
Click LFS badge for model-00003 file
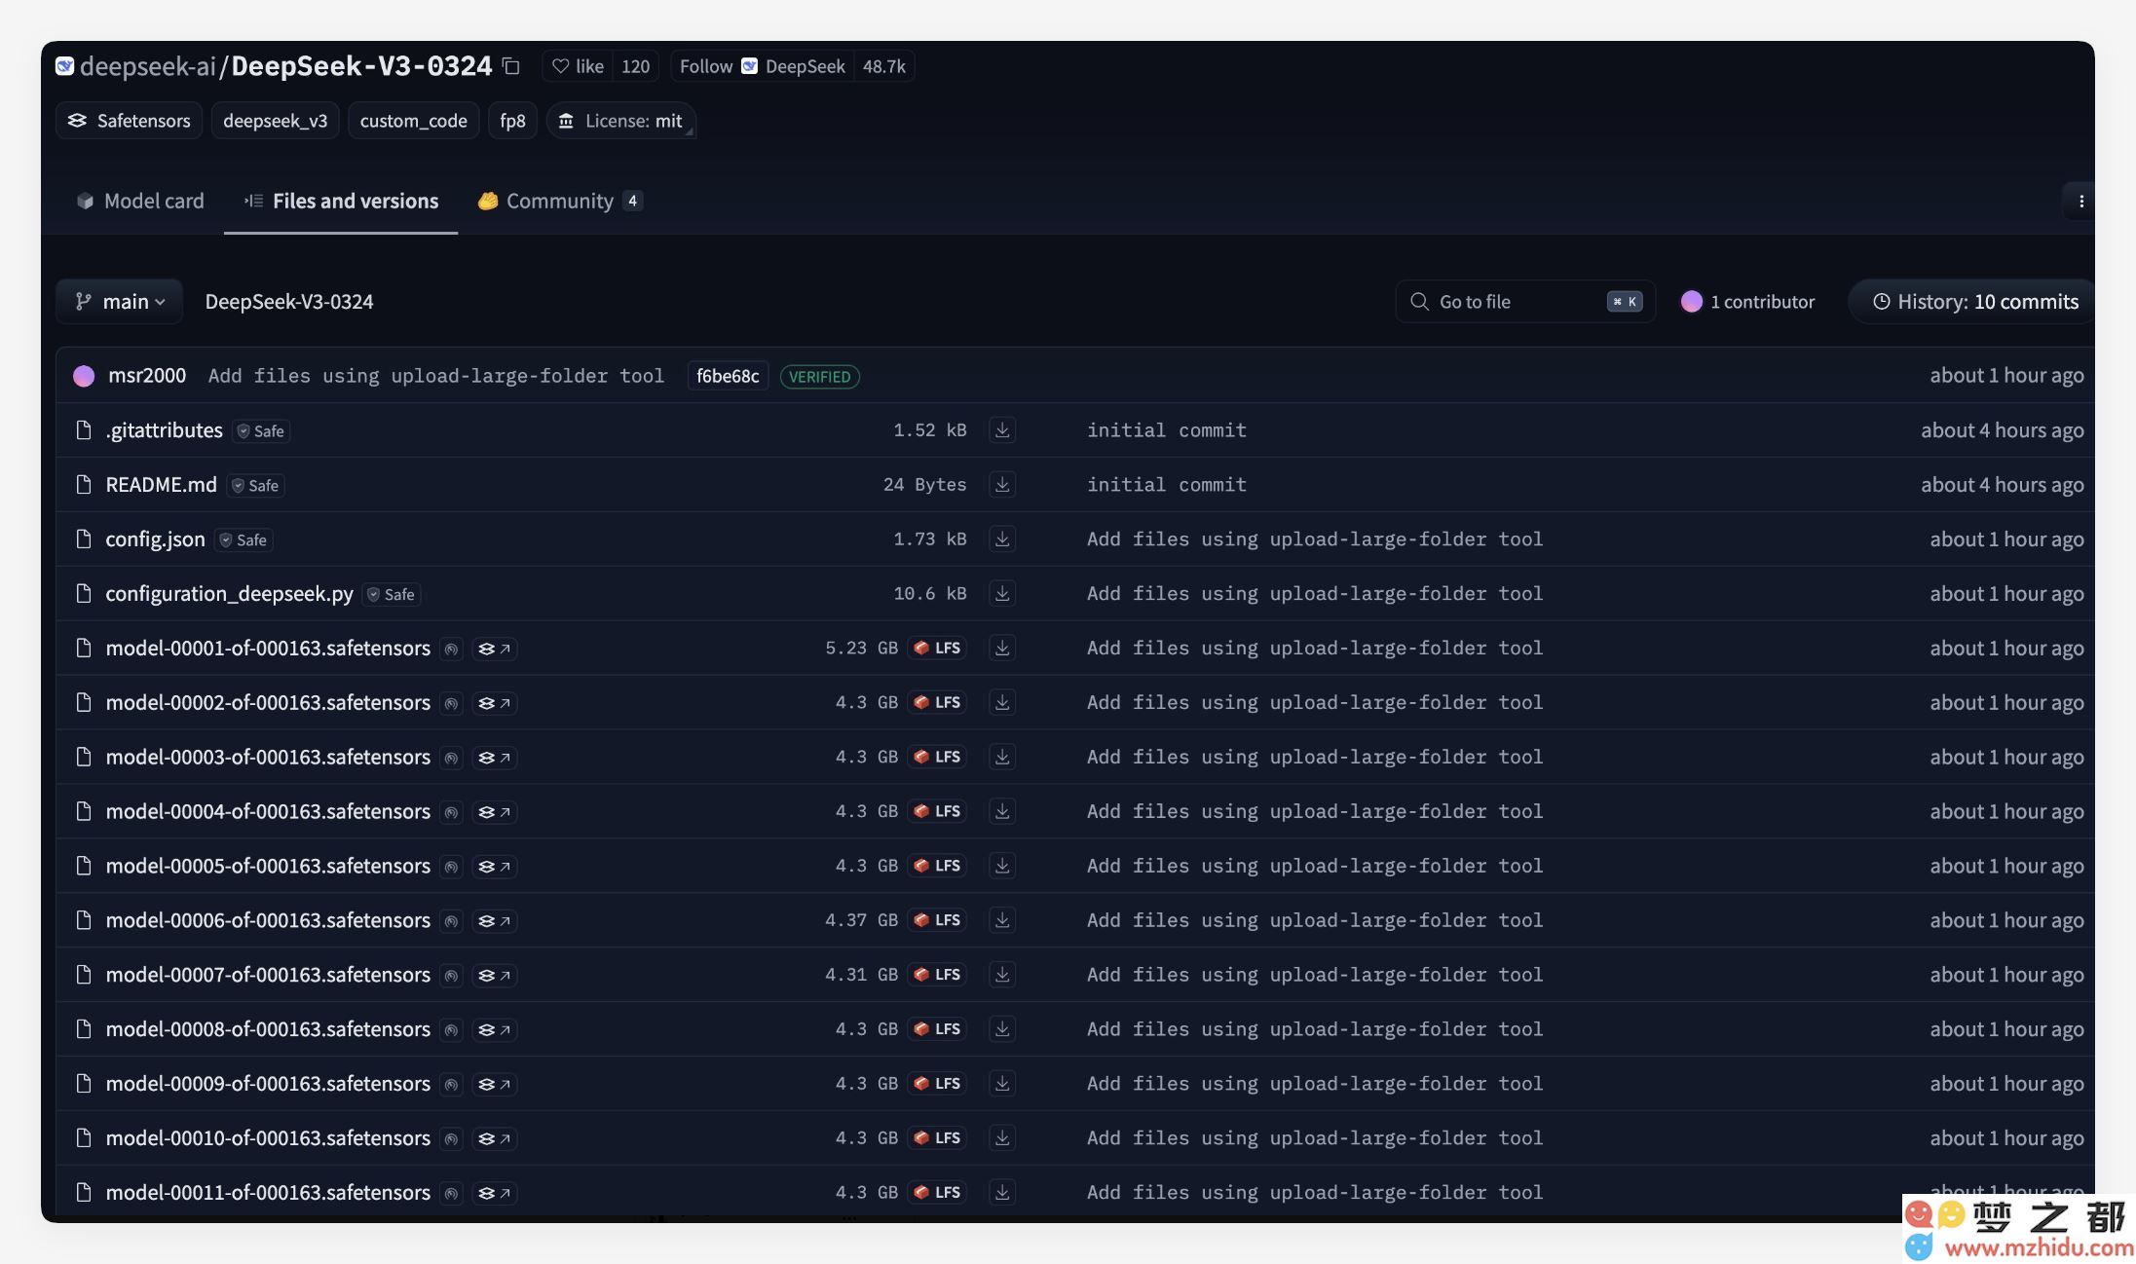(x=937, y=758)
